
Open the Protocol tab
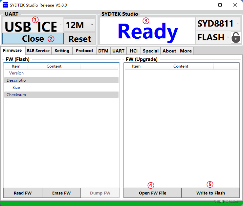coord(84,51)
